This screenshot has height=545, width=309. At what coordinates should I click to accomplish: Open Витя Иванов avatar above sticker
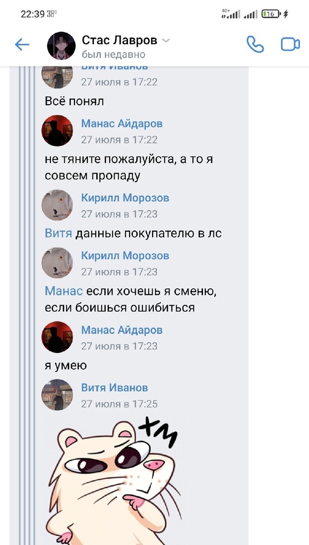coord(57,395)
